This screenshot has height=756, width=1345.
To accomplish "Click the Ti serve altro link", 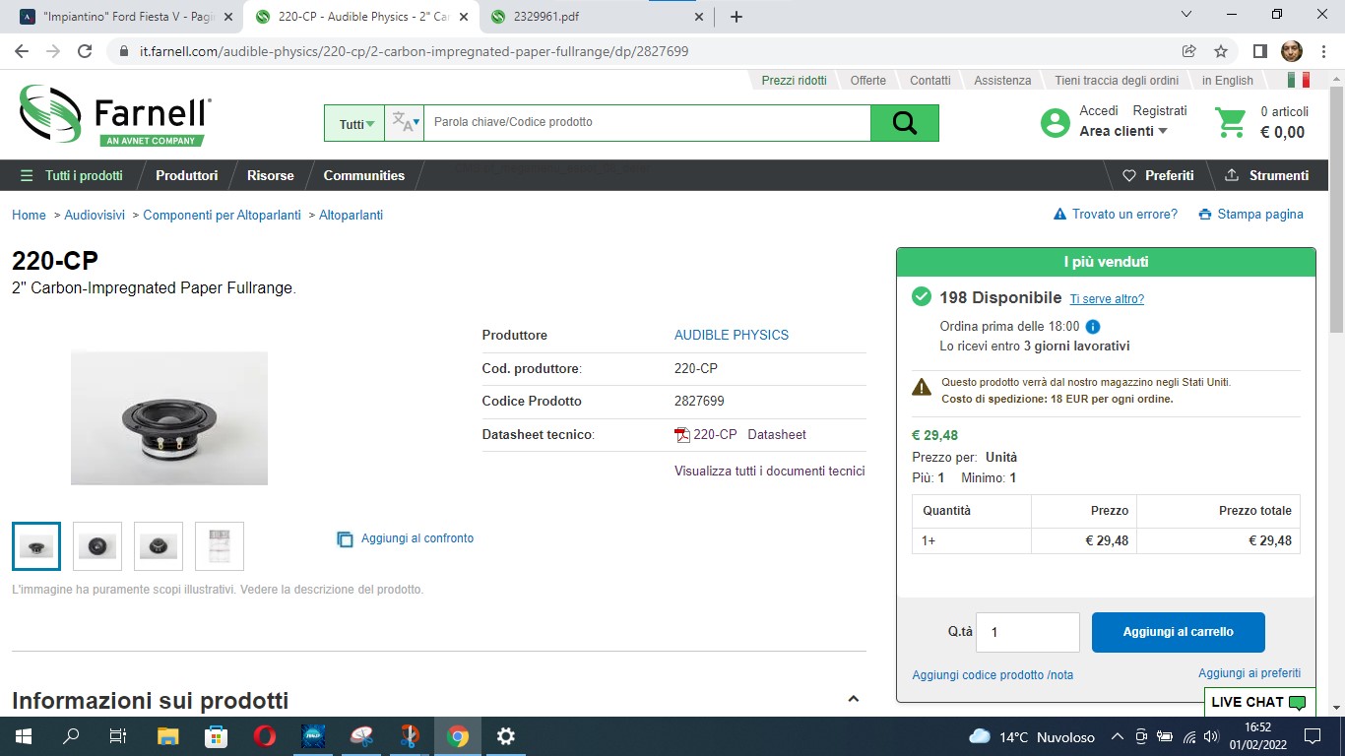I will tap(1107, 298).
